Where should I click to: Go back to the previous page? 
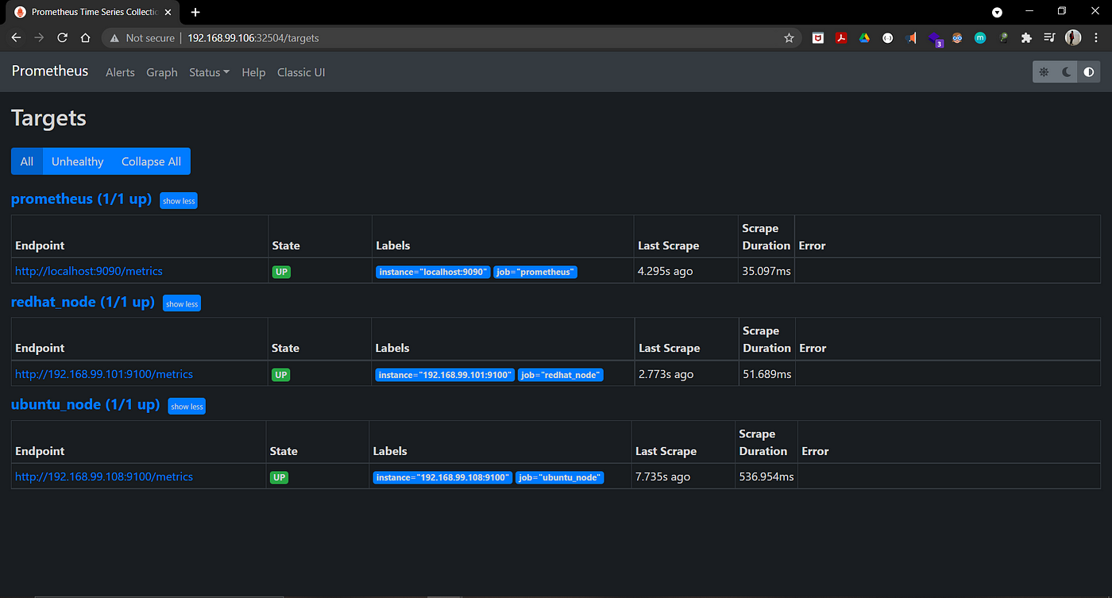tap(16, 37)
